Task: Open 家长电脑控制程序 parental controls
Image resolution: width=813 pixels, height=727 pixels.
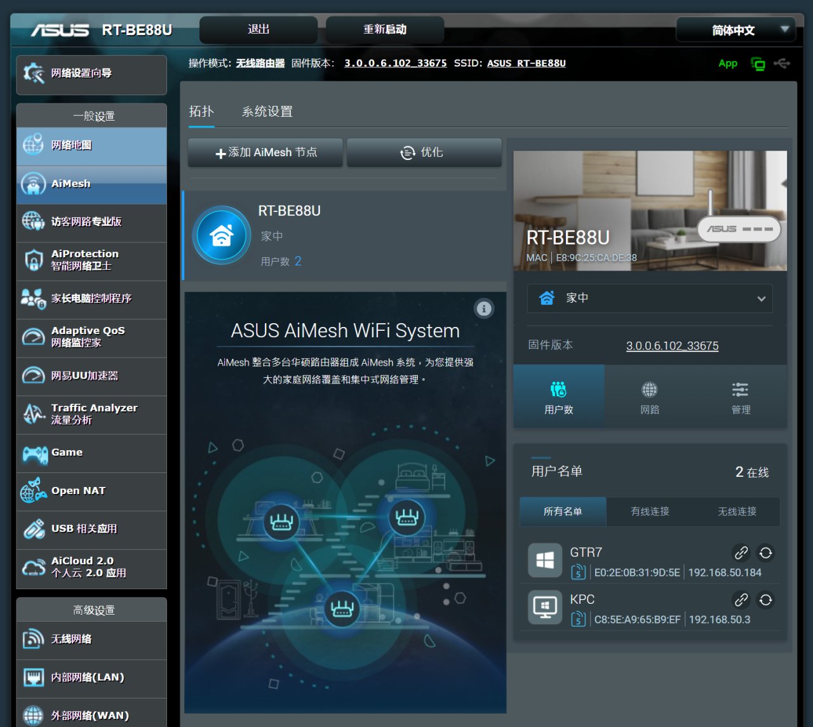Action: (x=91, y=299)
